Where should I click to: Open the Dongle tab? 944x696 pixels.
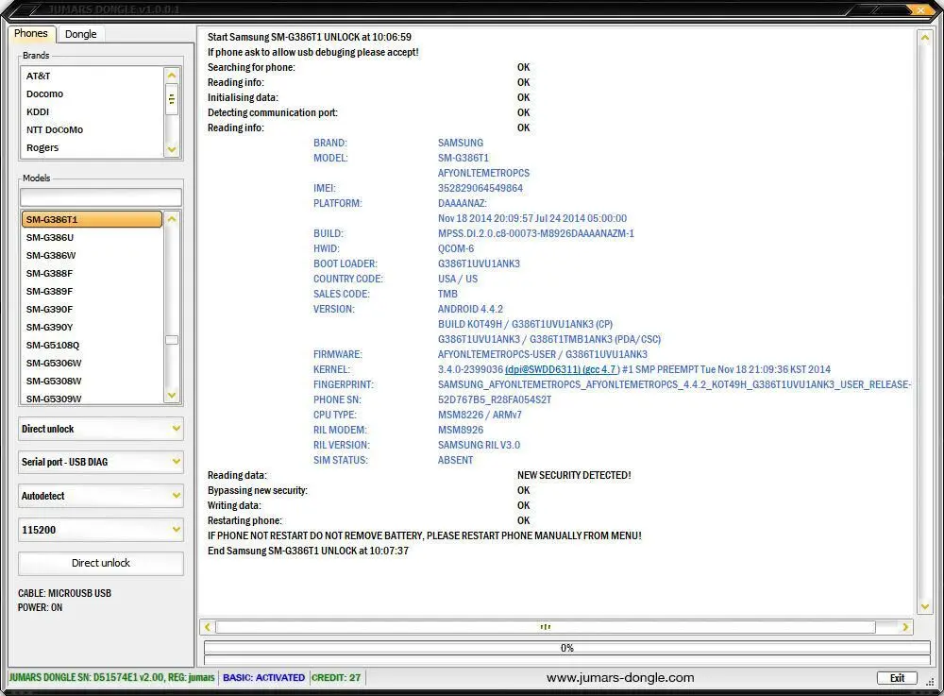click(x=80, y=34)
